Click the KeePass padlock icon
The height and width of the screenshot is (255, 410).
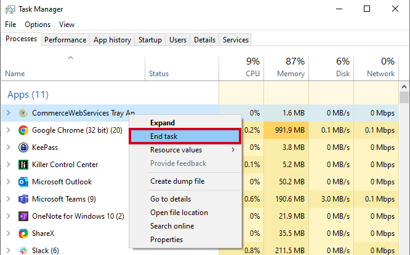click(23, 147)
